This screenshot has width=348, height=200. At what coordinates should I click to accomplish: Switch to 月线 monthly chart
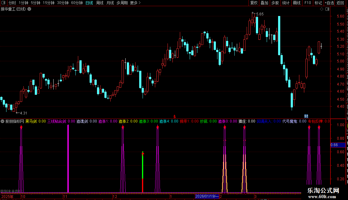[x=110, y=3]
